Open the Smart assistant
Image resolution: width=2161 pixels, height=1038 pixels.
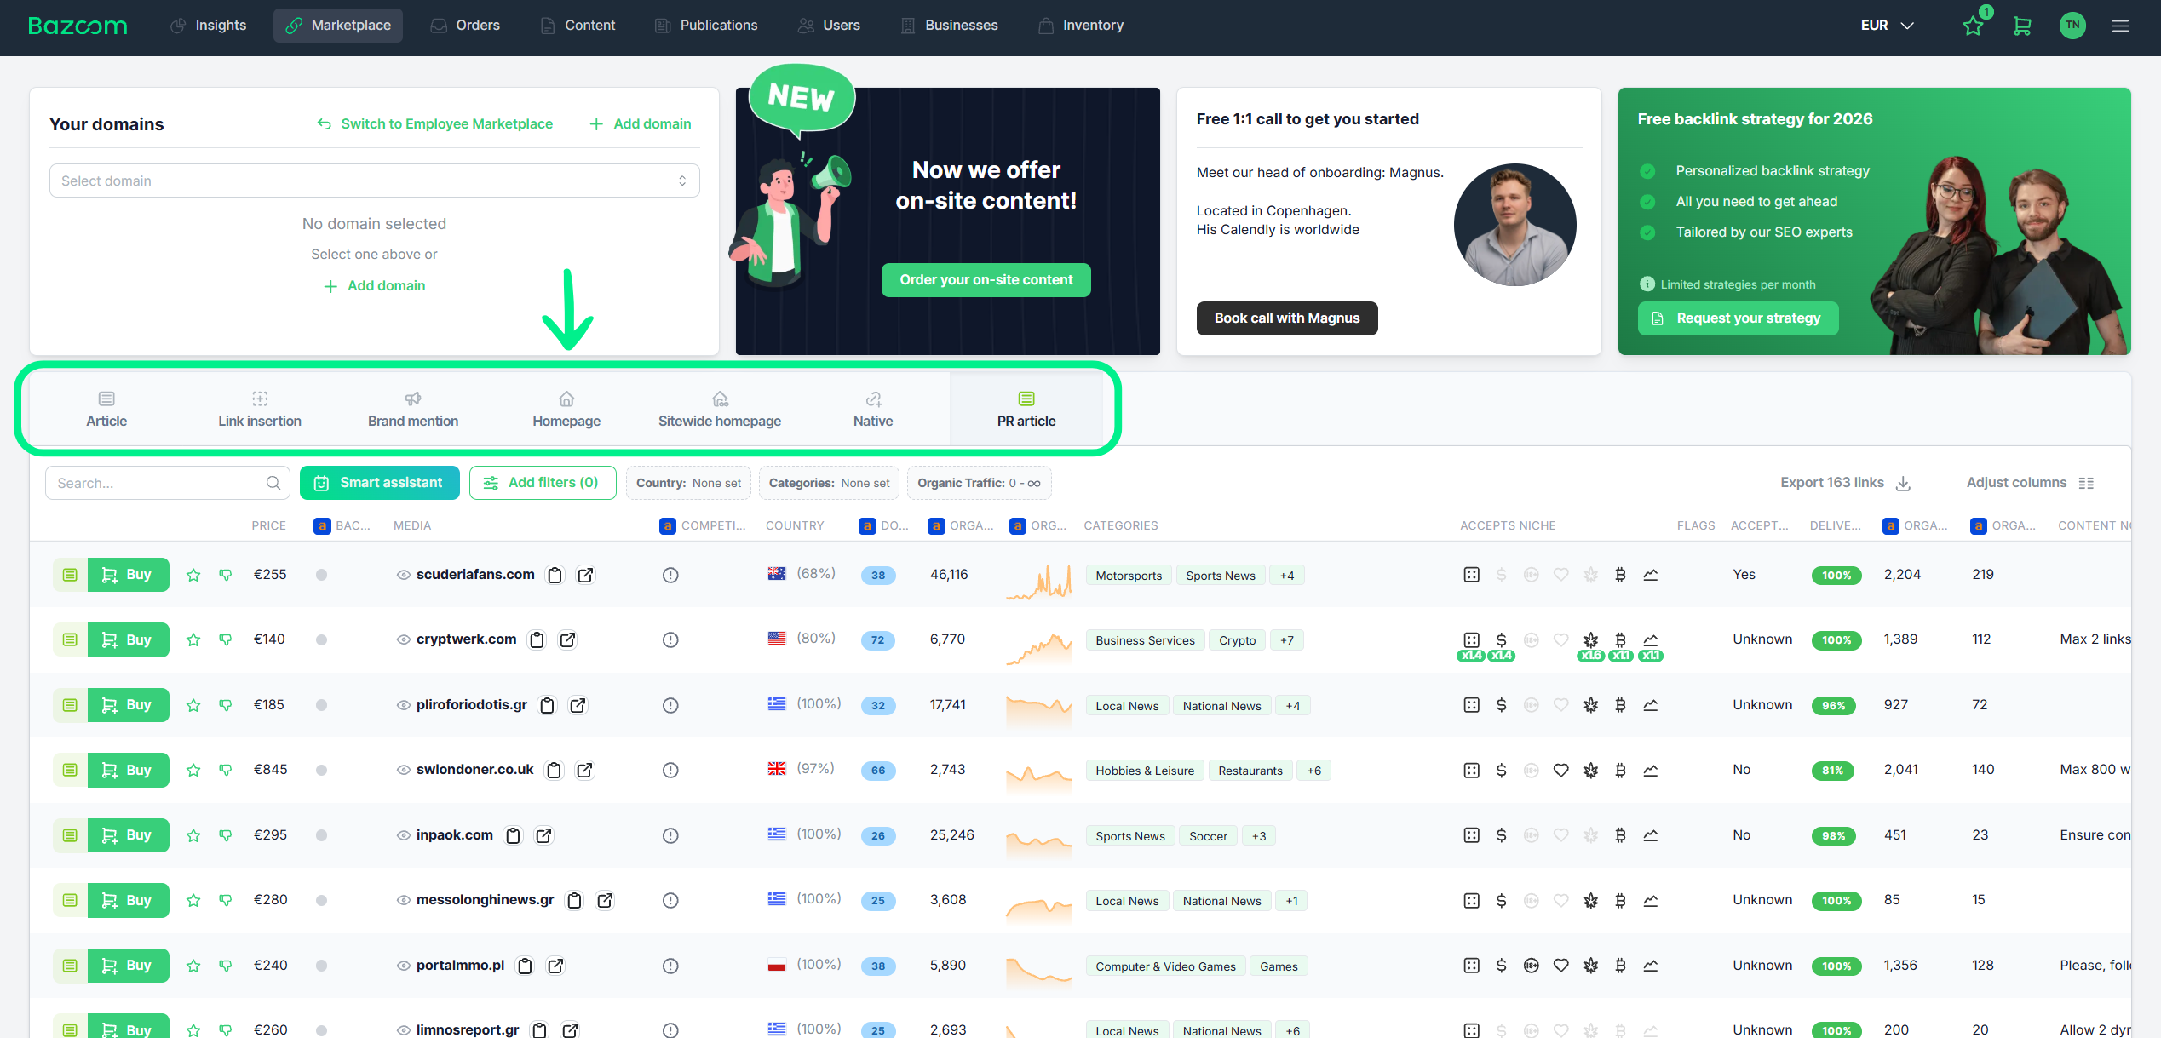380,483
